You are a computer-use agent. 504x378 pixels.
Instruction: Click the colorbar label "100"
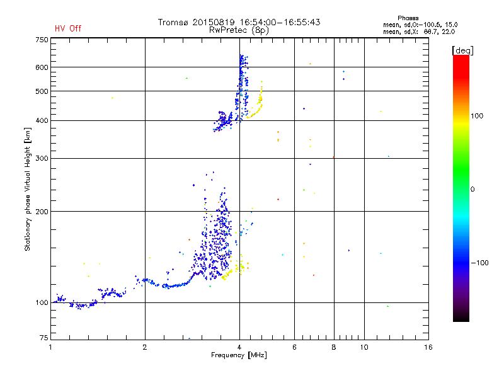pyautogui.click(x=477, y=116)
